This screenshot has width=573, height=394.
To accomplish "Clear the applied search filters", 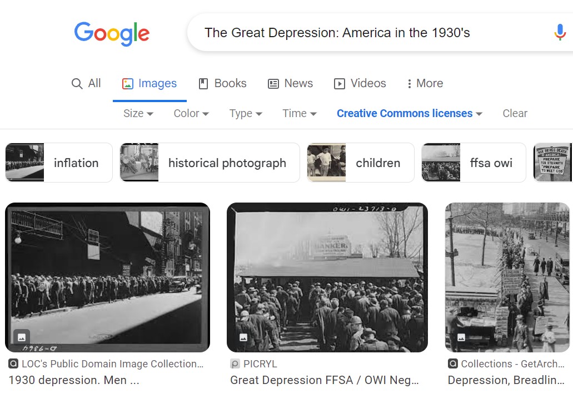I will click(x=515, y=113).
